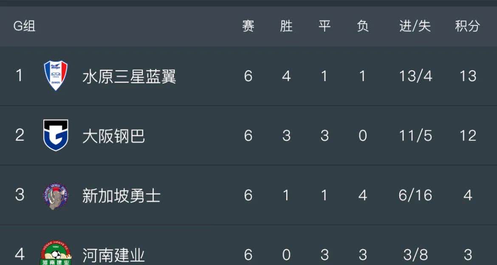
Task: Sort by the 进/失 column header
Action: pos(414,26)
